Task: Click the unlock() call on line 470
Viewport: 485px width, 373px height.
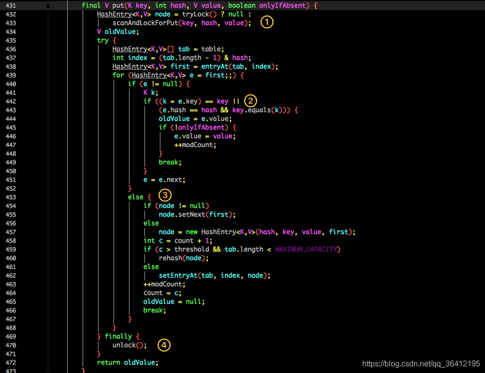Action: [x=128, y=345]
